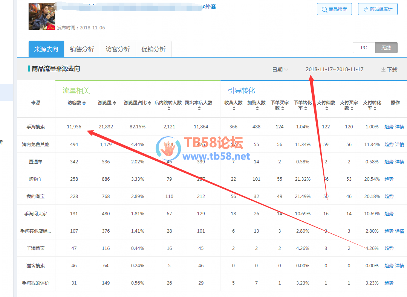This screenshot has width=407, height=297.
Task: Click source name 我的淘宝
Action: pyautogui.click(x=35, y=196)
